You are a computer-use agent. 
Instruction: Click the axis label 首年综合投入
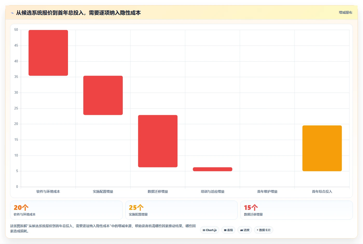pos(322,191)
